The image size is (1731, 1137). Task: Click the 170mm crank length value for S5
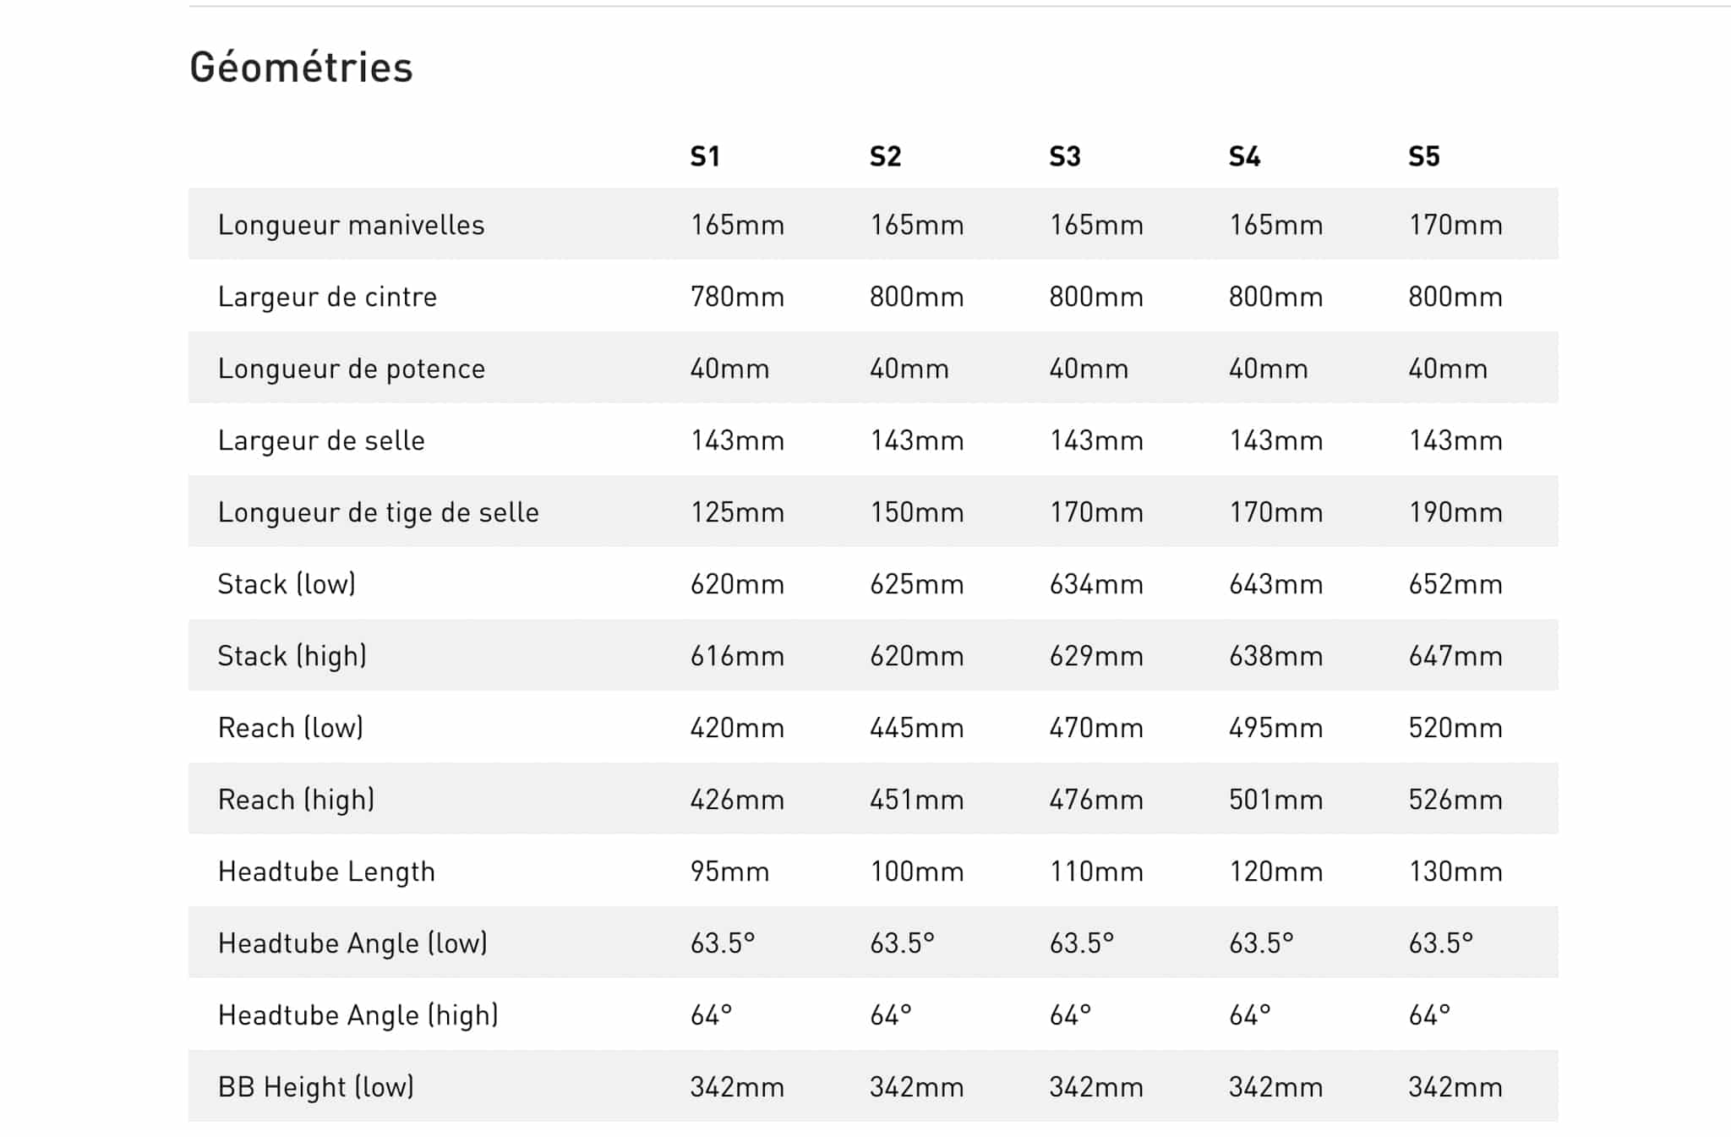pos(1455,225)
